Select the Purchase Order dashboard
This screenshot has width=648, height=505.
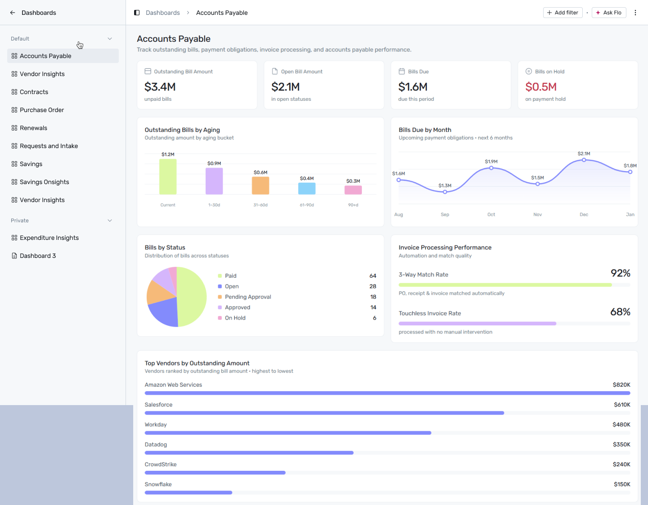(63, 110)
